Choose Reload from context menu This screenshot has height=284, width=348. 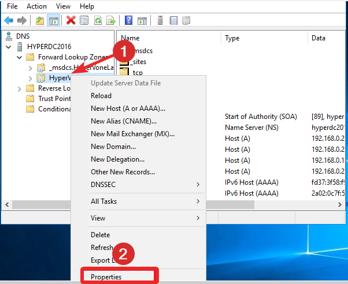[x=101, y=96]
